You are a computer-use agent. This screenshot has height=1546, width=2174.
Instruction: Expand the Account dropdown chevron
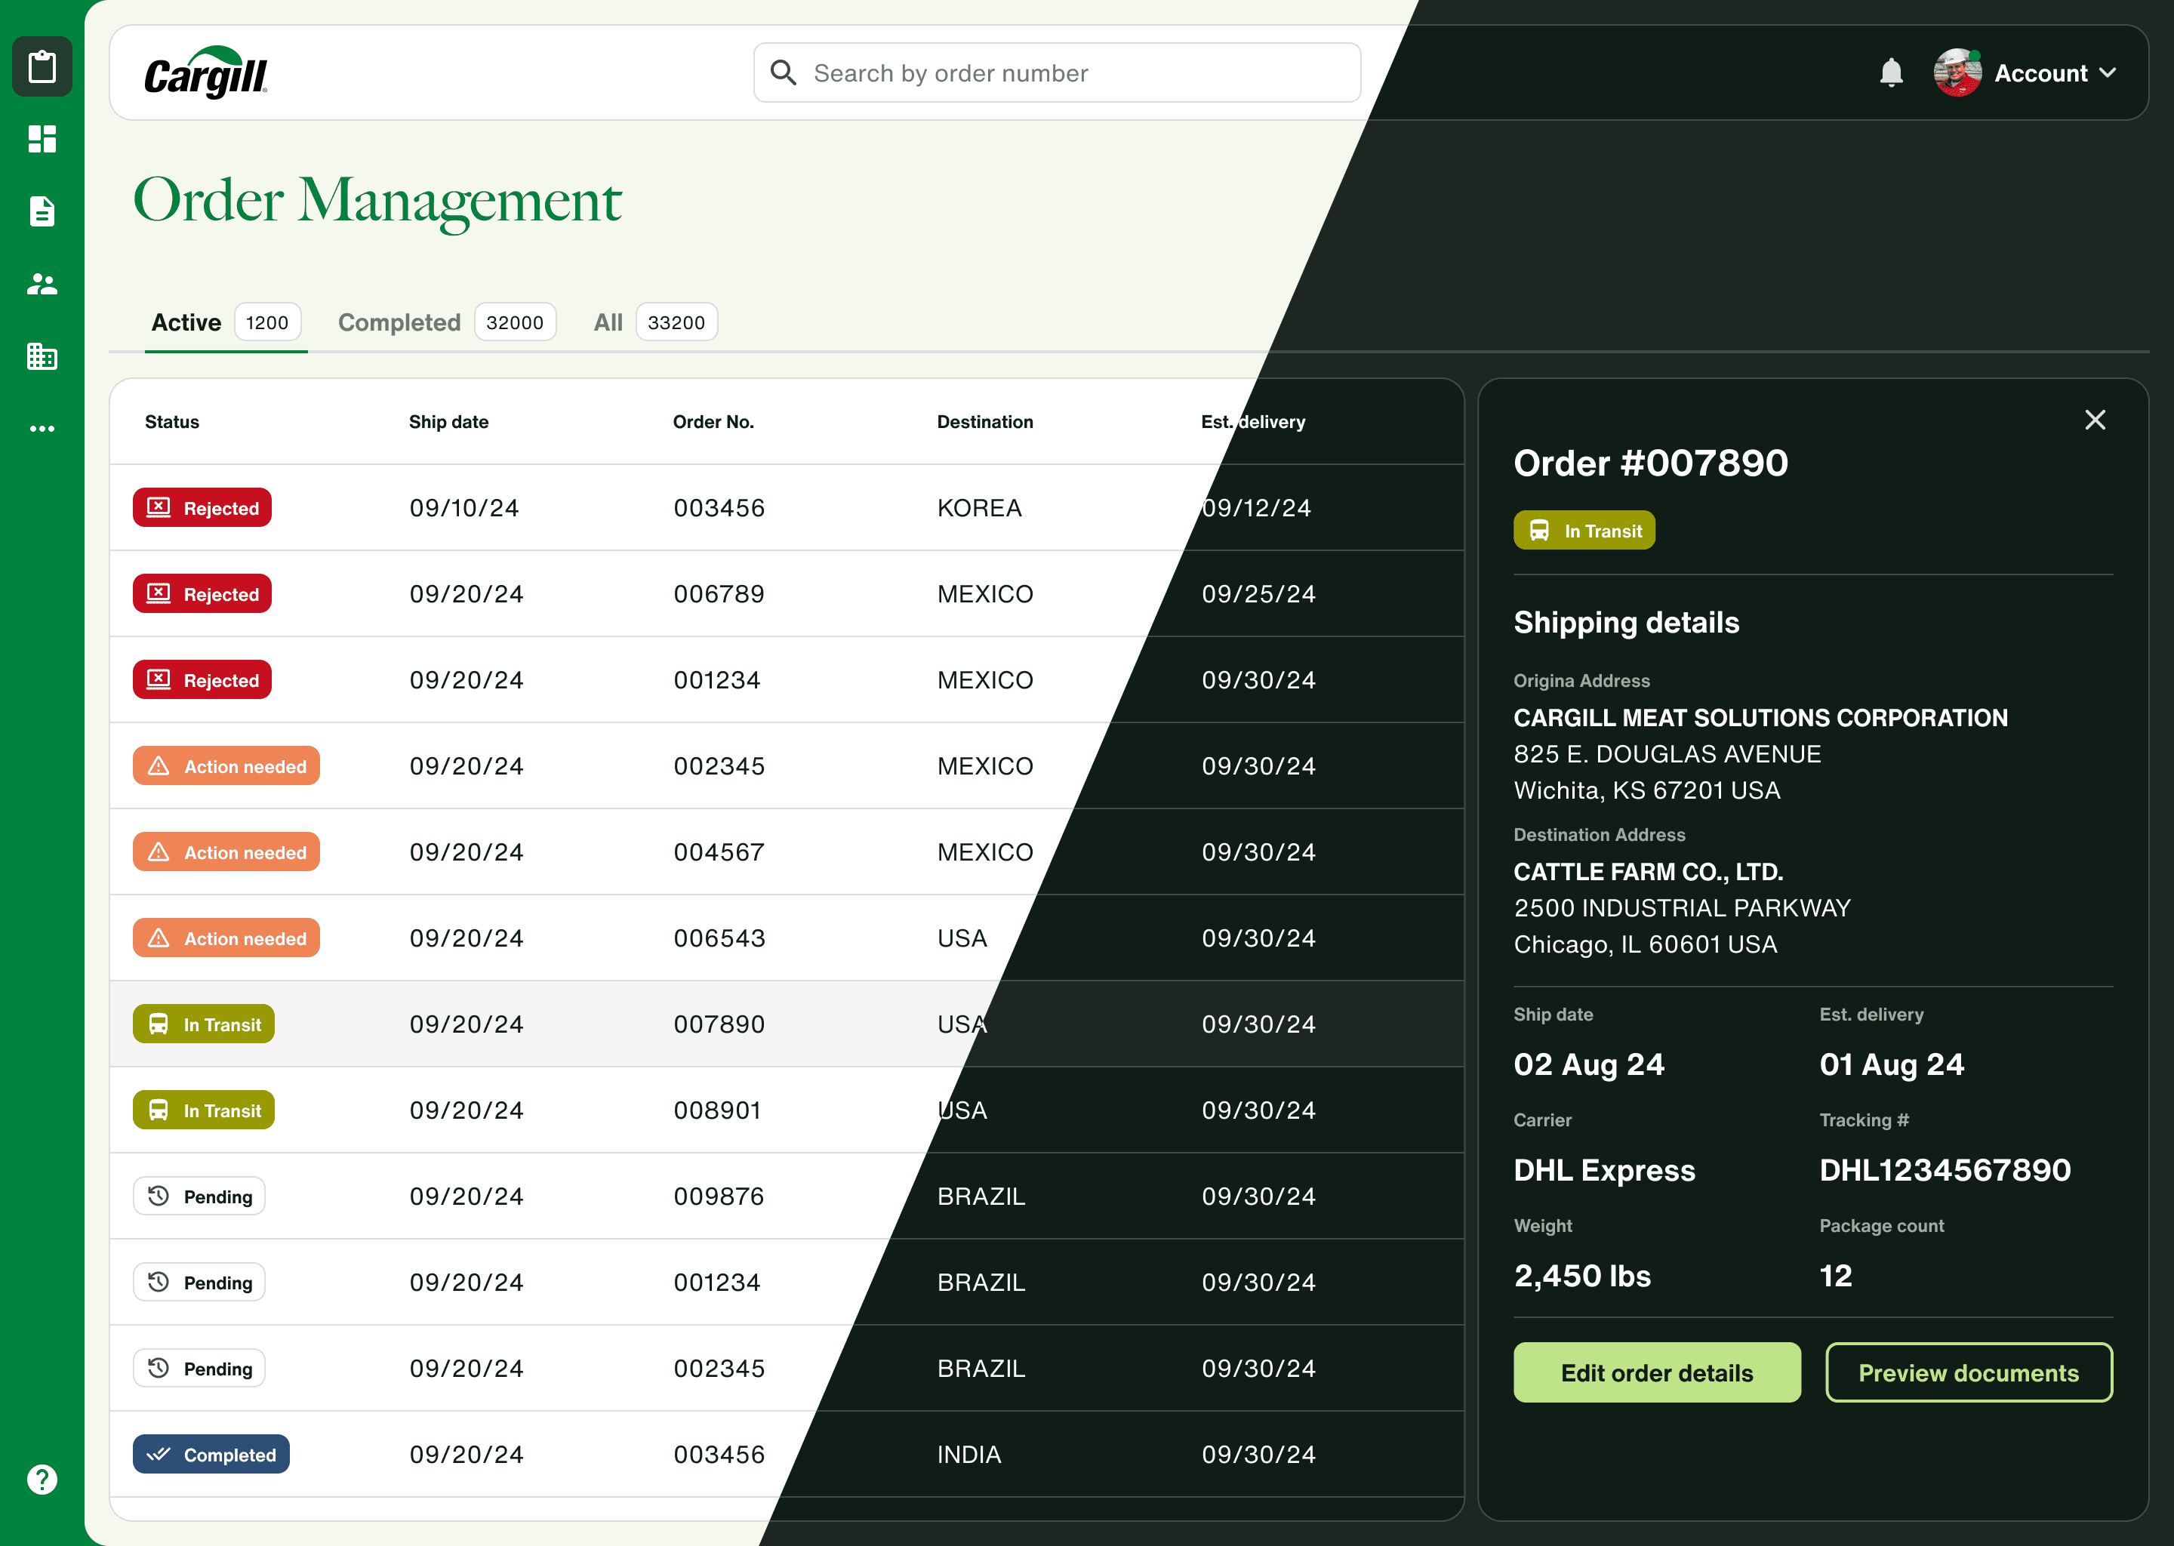point(2108,72)
